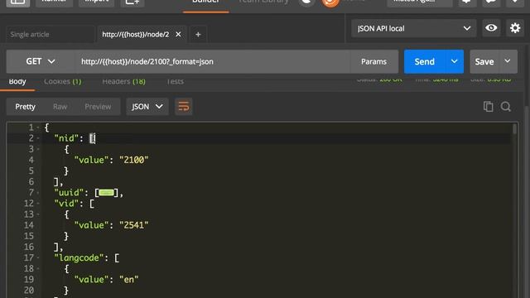Screen dimensions: 530x298
Task: Click the "2100" value text
Action: 134,160
